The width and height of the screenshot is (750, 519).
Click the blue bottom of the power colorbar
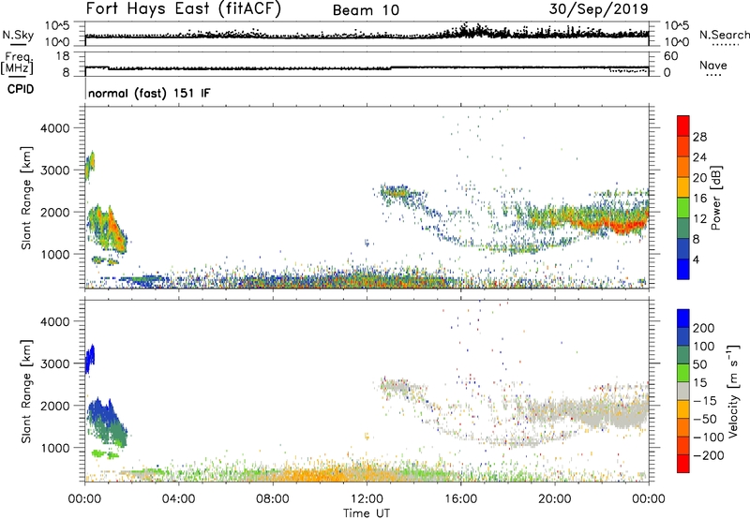pyautogui.click(x=683, y=269)
